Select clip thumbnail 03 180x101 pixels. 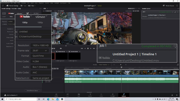click(x=74, y=56)
